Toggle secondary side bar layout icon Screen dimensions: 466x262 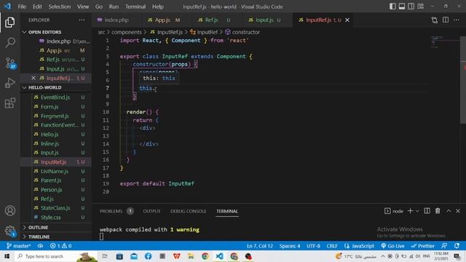(x=411, y=7)
